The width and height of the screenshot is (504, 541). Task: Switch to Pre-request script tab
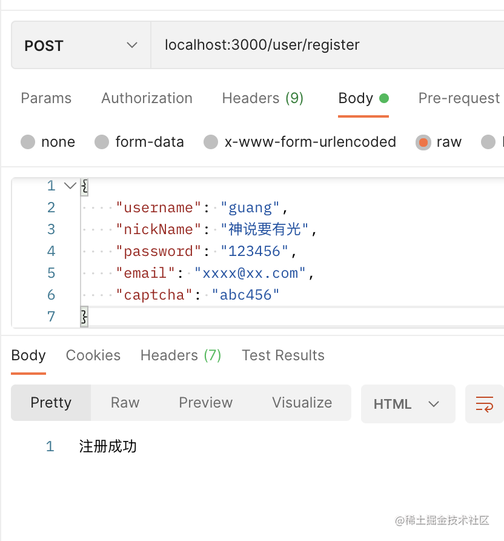click(x=459, y=98)
